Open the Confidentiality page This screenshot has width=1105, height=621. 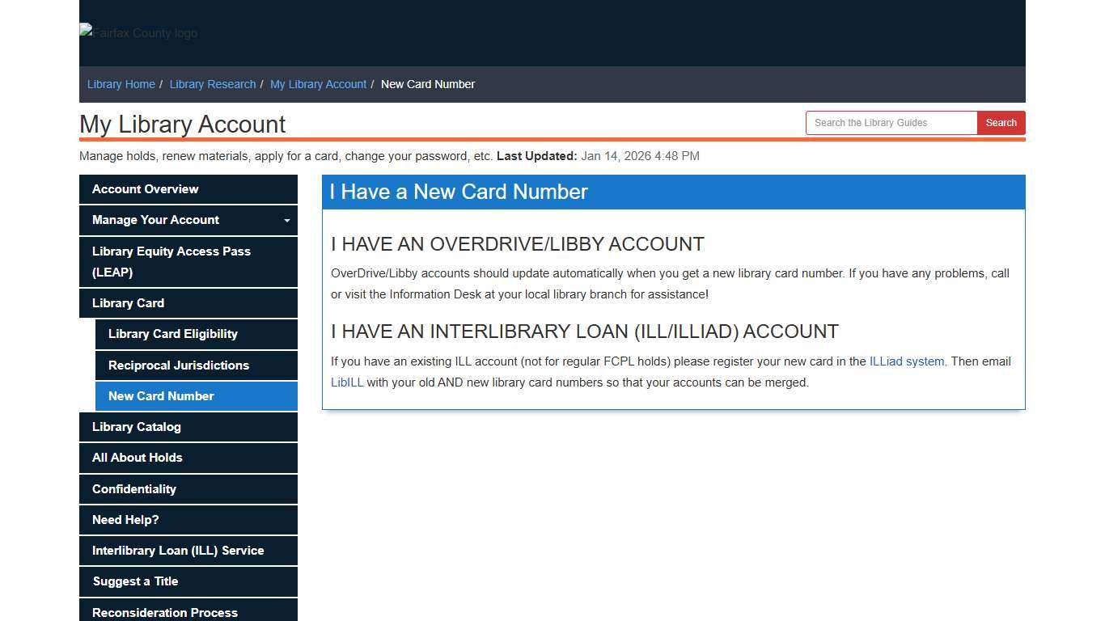(x=134, y=488)
